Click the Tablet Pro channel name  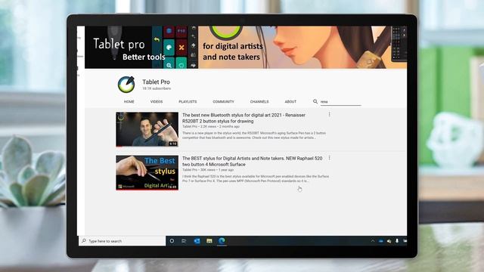[156, 82]
